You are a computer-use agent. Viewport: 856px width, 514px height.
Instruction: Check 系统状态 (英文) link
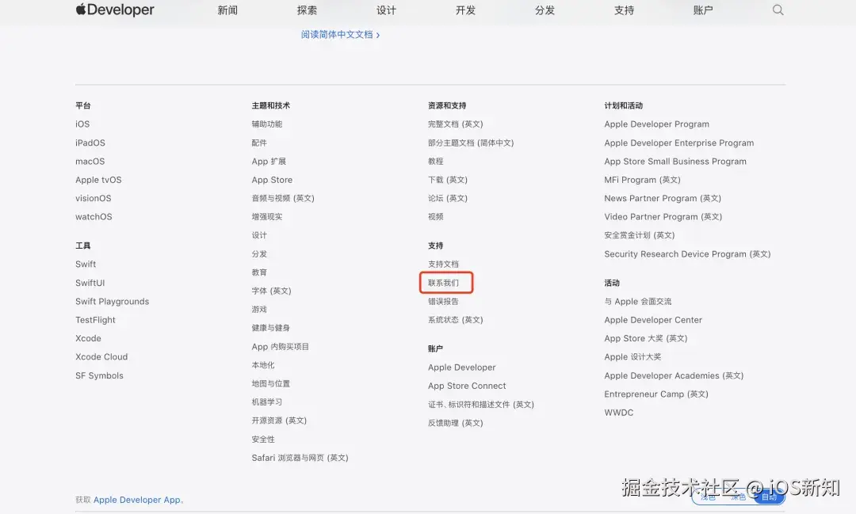[x=455, y=320]
